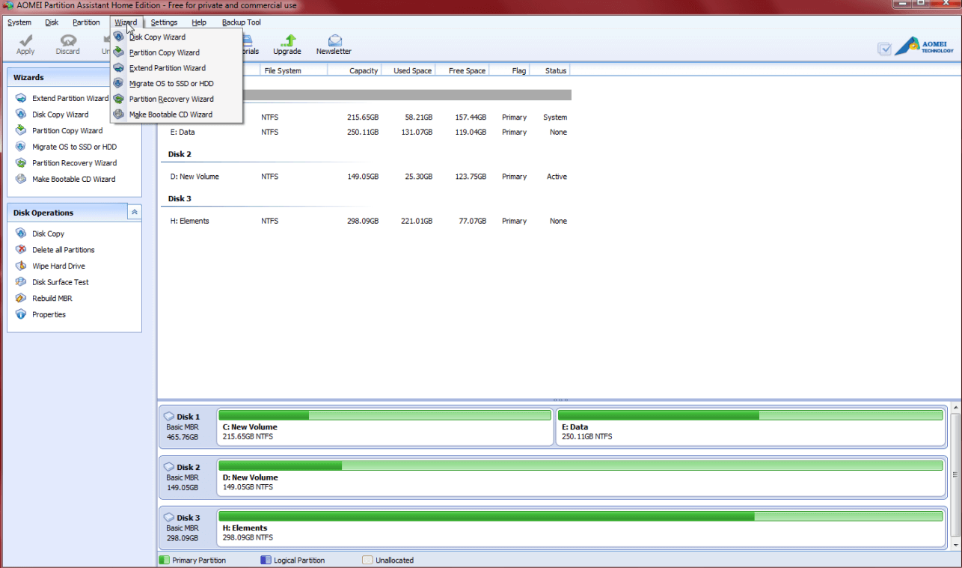Click the Apply toolbar icon
The height and width of the screenshot is (568, 962).
pos(25,40)
